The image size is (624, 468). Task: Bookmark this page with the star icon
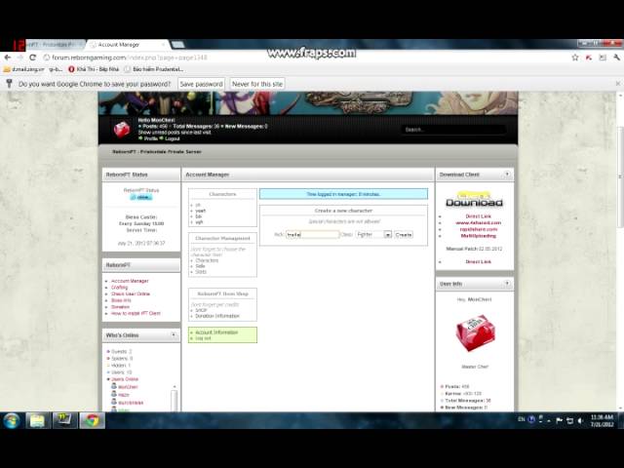tap(575, 58)
